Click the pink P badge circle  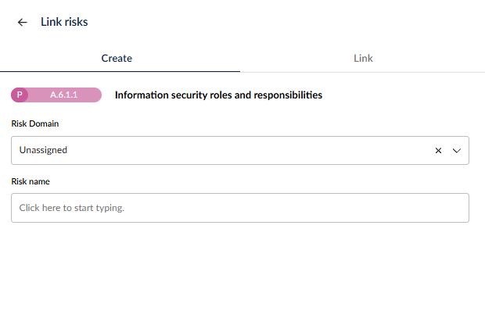coord(20,95)
